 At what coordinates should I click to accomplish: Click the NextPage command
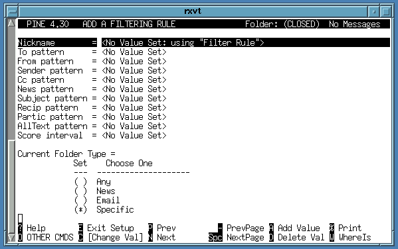(x=245, y=237)
